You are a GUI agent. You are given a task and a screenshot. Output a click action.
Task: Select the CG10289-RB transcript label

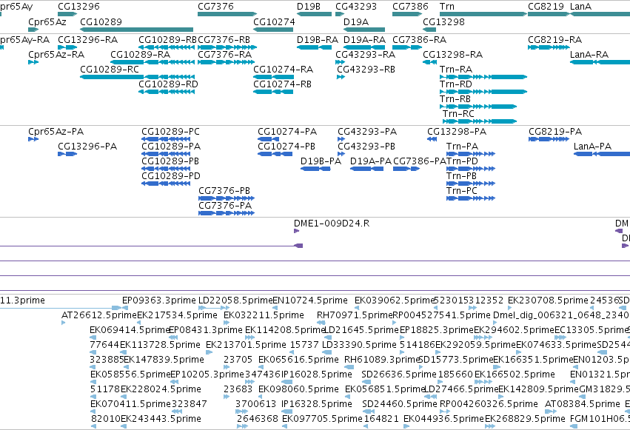click(167, 40)
